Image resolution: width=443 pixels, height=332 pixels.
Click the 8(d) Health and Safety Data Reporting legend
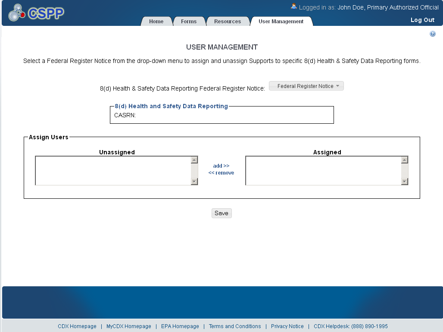click(171, 106)
